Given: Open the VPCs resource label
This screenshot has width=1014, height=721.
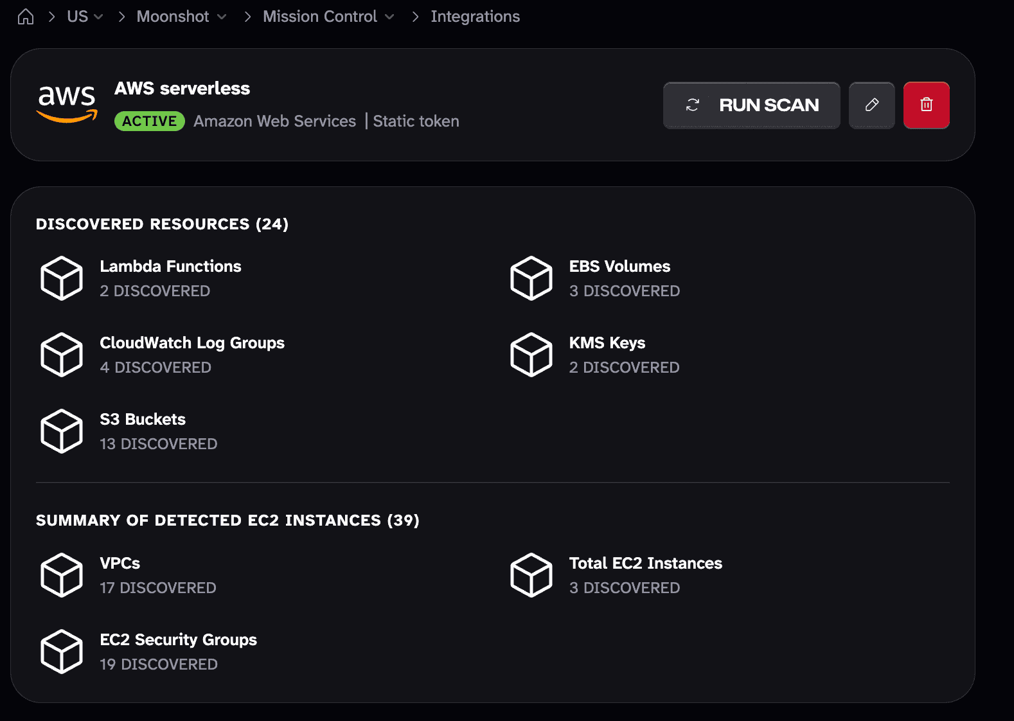Looking at the screenshot, I should click(120, 563).
